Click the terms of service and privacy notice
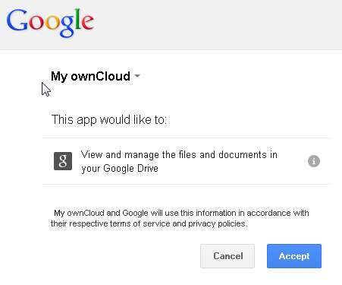 180,218
